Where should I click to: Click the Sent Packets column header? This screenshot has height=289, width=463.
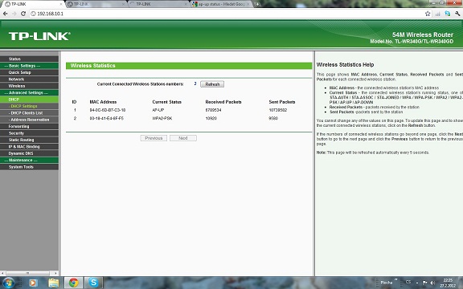point(282,102)
